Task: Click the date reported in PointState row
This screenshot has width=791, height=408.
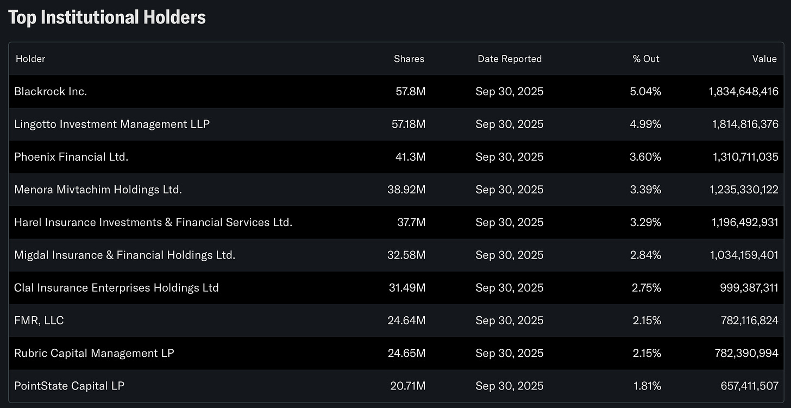Action: coord(510,386)
